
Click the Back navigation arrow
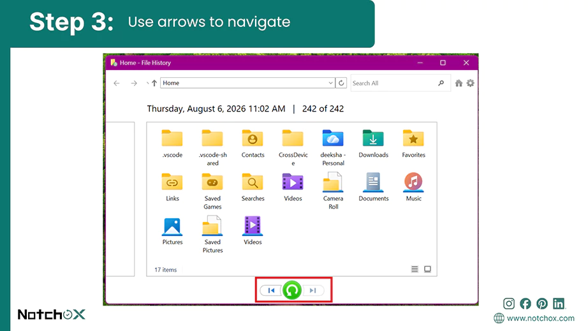(117, 83)
